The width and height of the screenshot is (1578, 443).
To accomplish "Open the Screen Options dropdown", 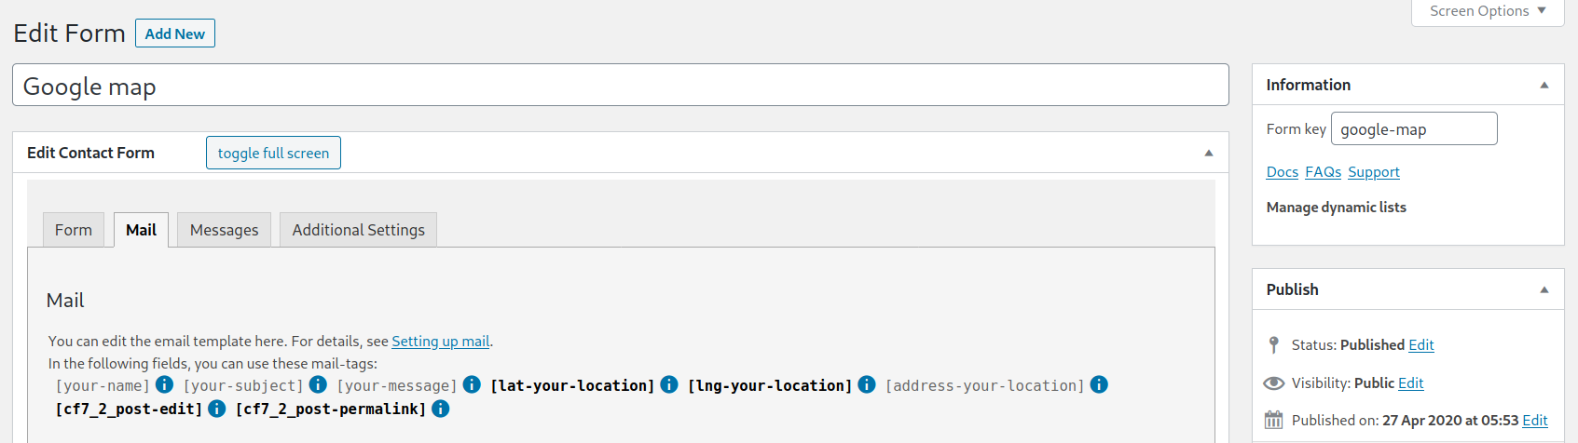I will [x=1488, y=12].
